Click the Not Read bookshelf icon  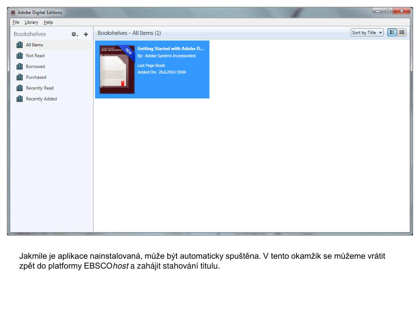[20, 55]
